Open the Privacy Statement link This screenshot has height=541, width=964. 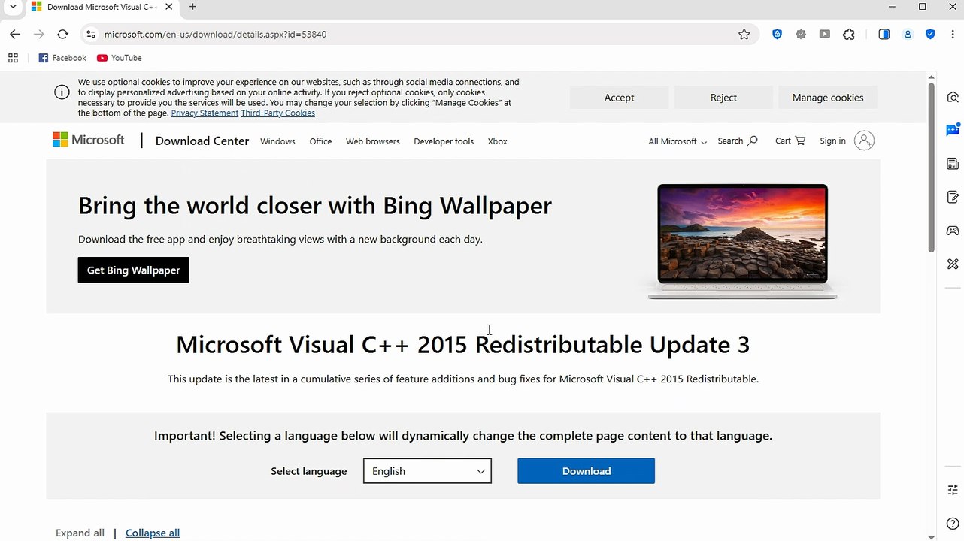click(x=205, y=113)
